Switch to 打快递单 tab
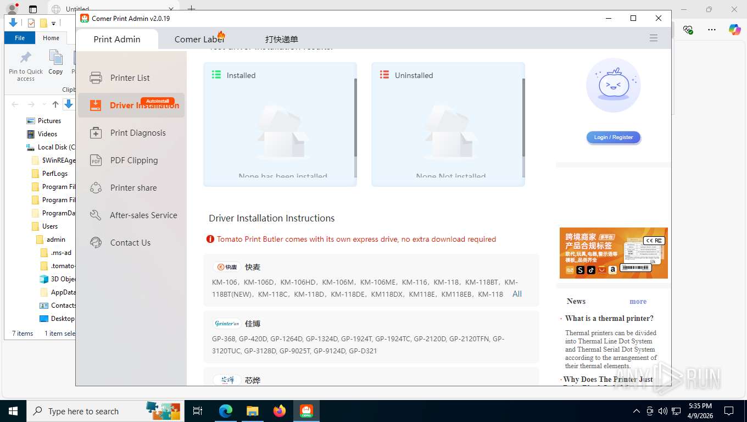Screen dimensions: 747x422 (x=281, y=39)
